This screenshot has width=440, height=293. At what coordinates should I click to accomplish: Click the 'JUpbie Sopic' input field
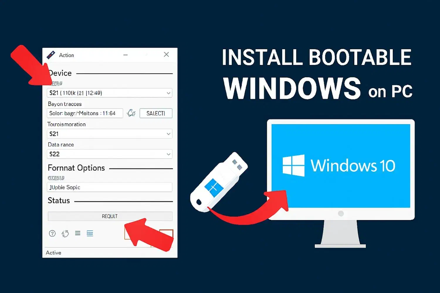109,187
